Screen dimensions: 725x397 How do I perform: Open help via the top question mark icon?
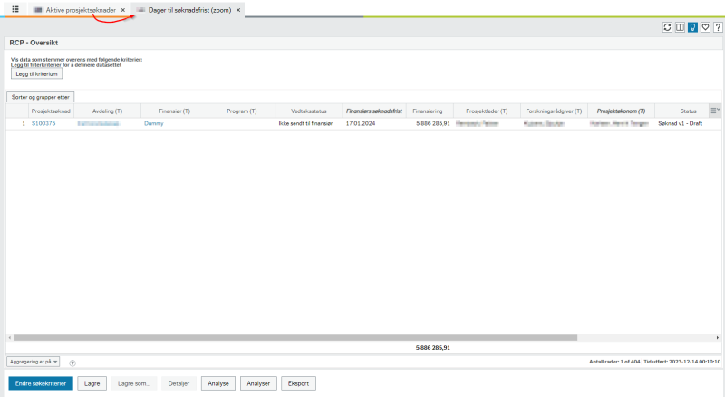click(x=718, y=27)
